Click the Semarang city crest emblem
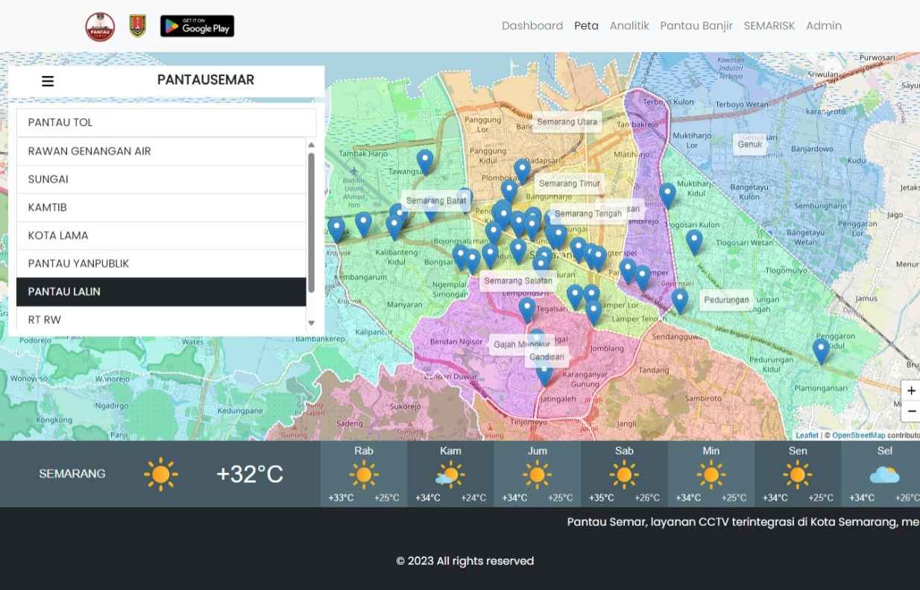920x590 pixels. point(137,26)
